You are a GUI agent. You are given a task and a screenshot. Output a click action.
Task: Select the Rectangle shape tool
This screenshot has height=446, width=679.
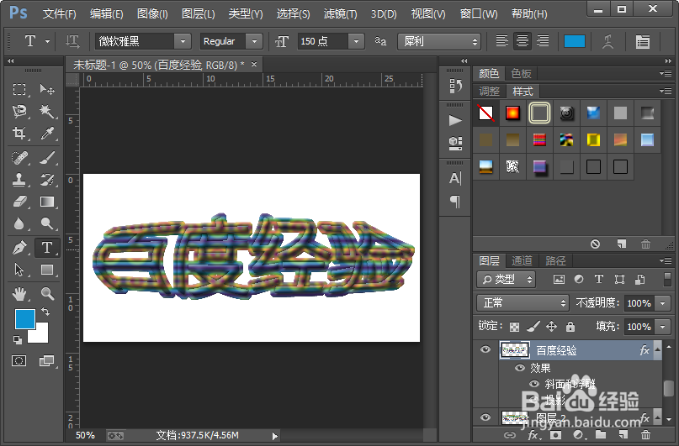(47, 270)
